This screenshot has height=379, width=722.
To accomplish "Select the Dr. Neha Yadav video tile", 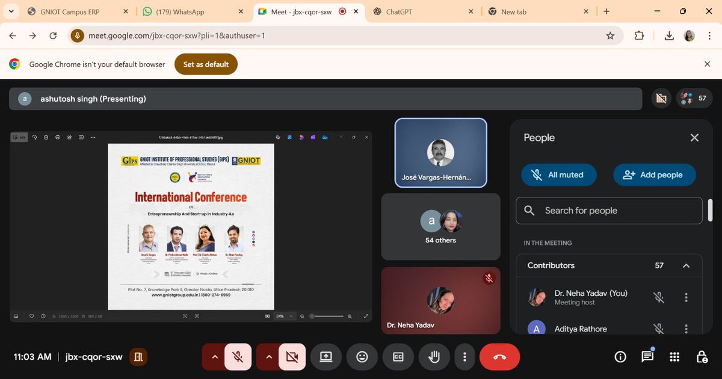I will [x=440, y=300].
